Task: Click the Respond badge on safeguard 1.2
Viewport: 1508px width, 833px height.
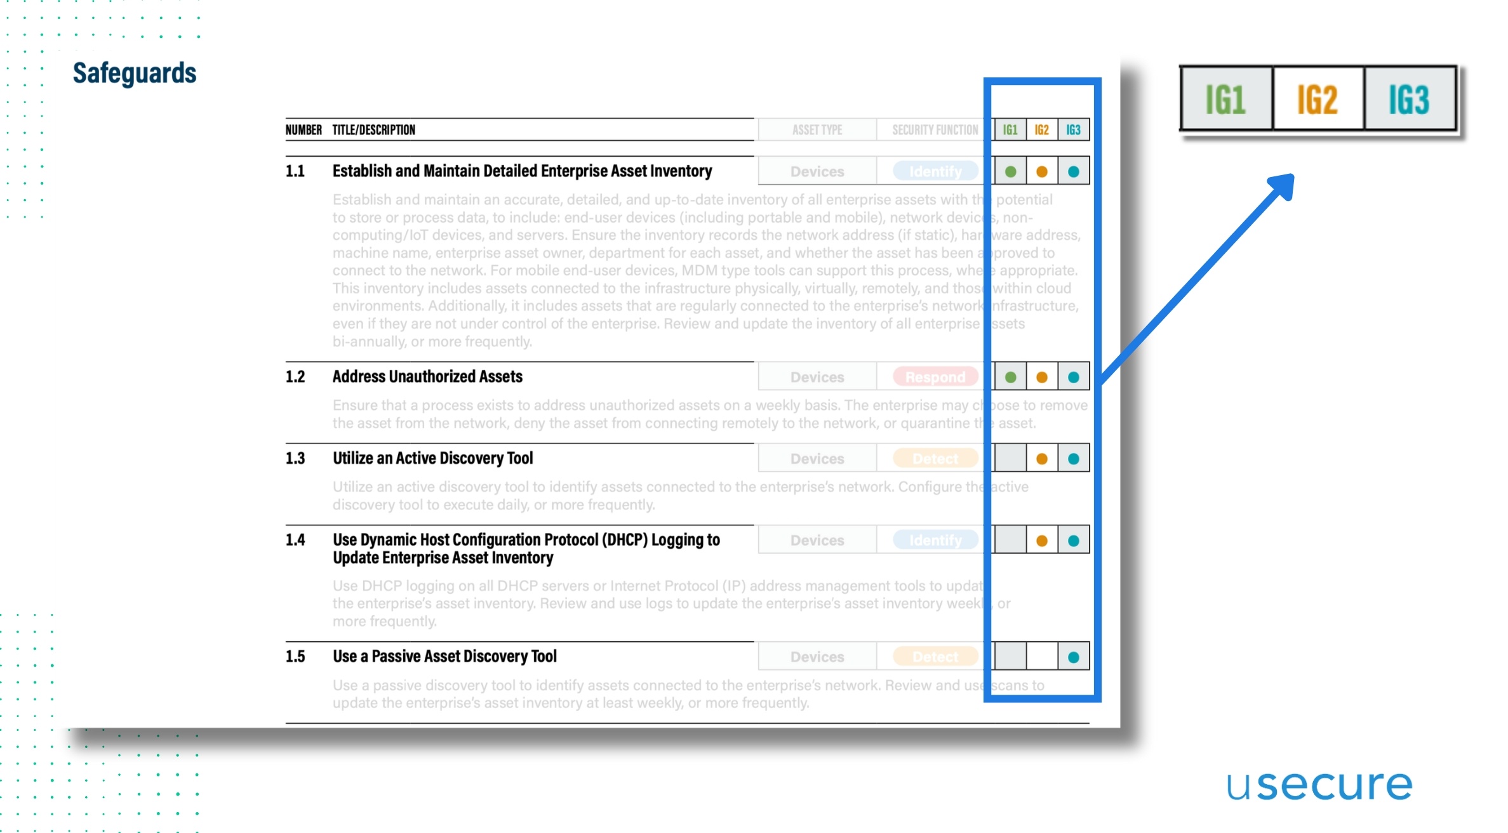Action: (933, 376)
